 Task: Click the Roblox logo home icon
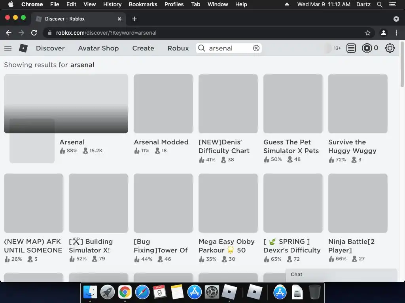23,48
